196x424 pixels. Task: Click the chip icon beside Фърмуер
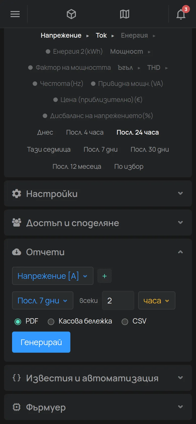pos(17,407)
